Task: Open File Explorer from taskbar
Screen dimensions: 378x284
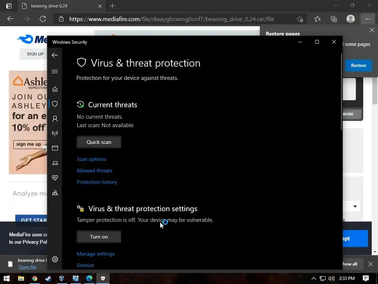Action: pos(21,278)
